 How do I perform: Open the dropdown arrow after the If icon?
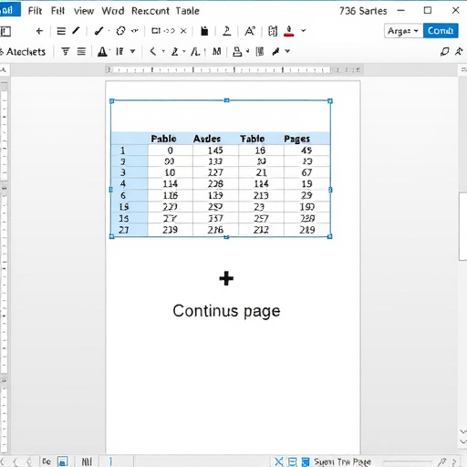point(132,51)
